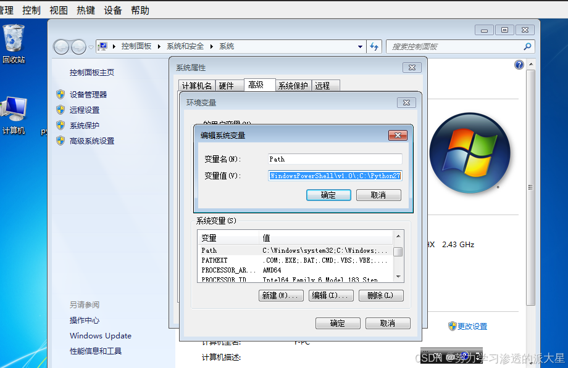This screenshot has height=368, width=568.
Task: Open 性能信息和工具 link
Action: pos(96,351)
